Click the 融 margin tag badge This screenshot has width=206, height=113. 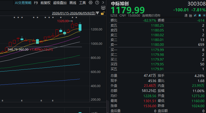(191, 16)
